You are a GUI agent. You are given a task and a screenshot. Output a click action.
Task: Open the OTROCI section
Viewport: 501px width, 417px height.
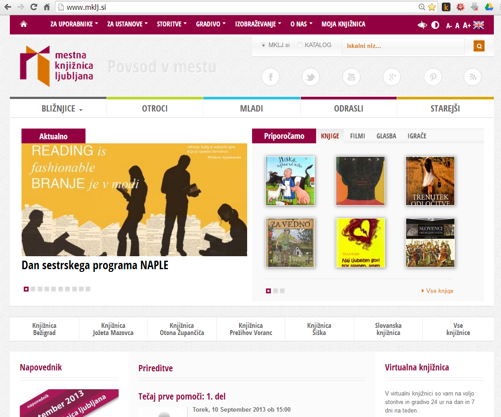pyautogui.click(x=154, y=108)
